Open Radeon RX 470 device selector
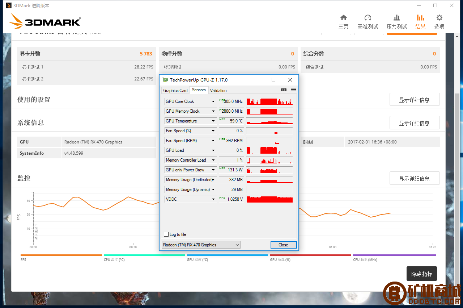Image resolution: width=463 pixels, height=308 pixels. pos(201,245)
